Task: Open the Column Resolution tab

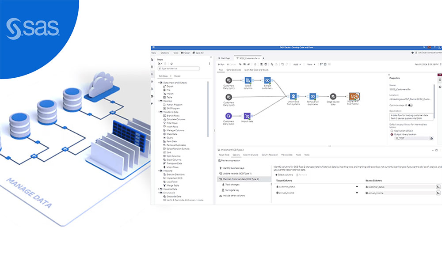Action: click(270, 155)
